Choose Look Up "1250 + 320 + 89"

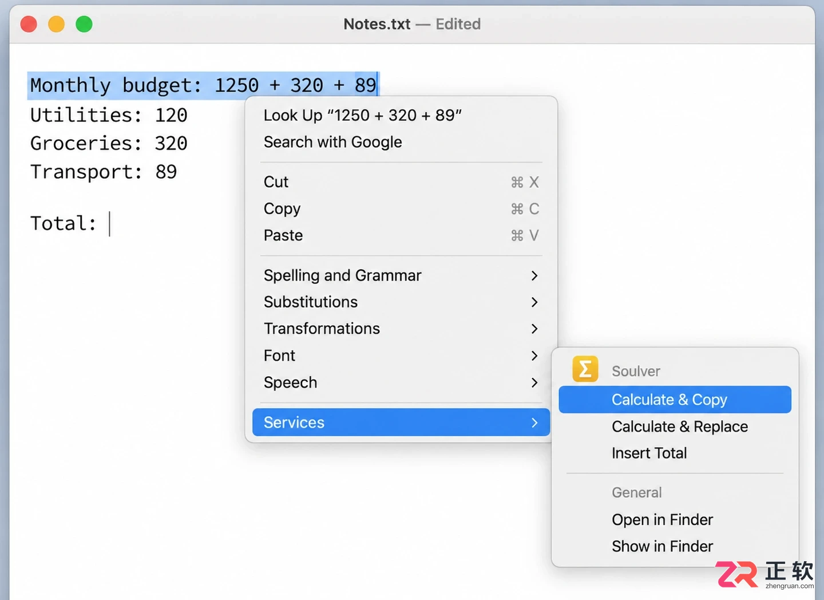(401, 115)
